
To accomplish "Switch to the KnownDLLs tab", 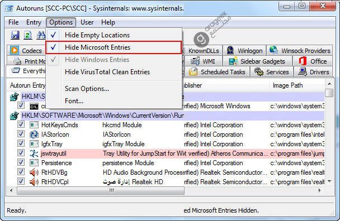I will 203,51.
